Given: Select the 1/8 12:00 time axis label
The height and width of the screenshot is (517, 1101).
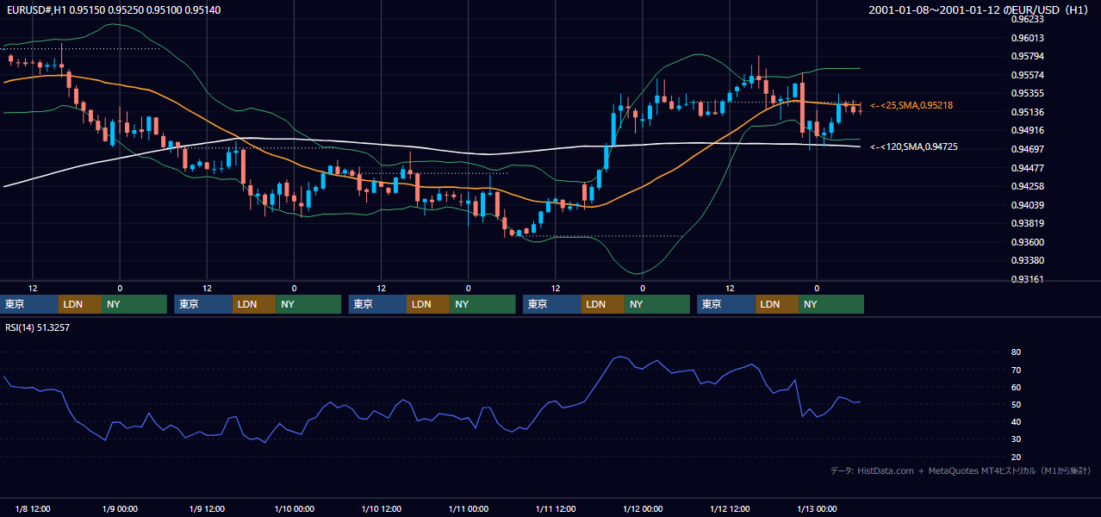Looking at the screenshot, I should (x=33, y=509).
